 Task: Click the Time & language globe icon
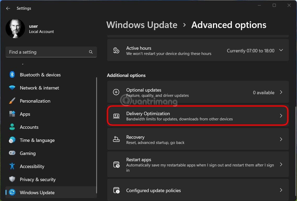coord(12,140)
